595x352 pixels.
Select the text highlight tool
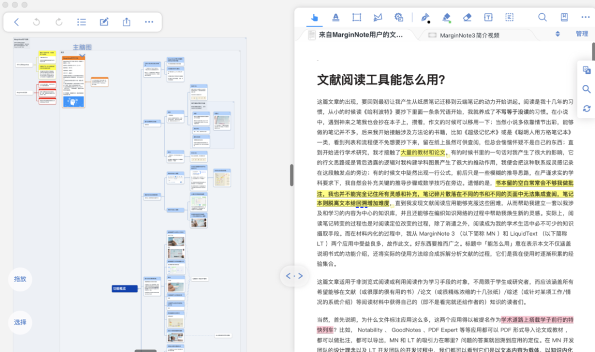[x=336, y=18]
